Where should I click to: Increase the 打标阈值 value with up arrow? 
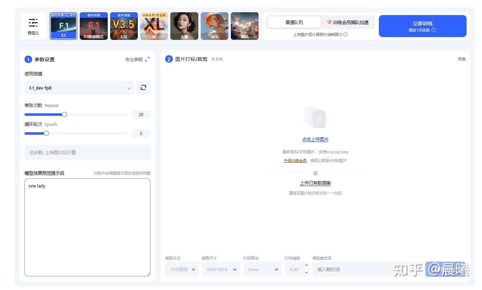[307, 266]
